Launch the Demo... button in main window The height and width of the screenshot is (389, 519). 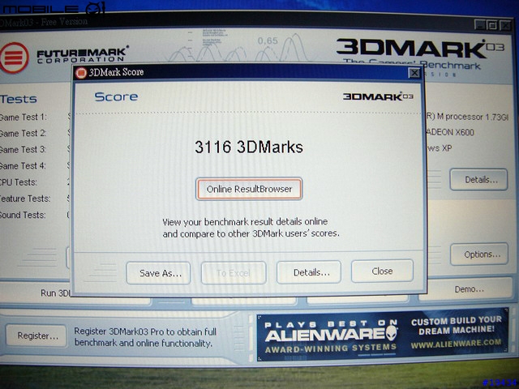click(x=466, y=290)
